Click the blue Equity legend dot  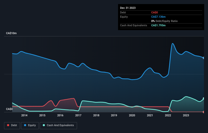25,125
